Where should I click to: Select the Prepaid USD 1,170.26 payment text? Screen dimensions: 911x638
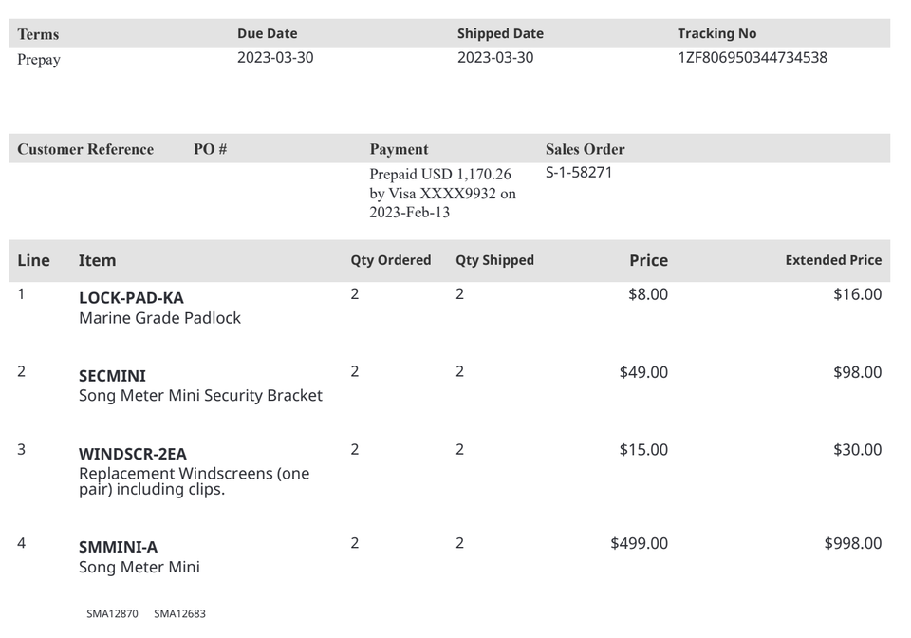pos(440,175)
